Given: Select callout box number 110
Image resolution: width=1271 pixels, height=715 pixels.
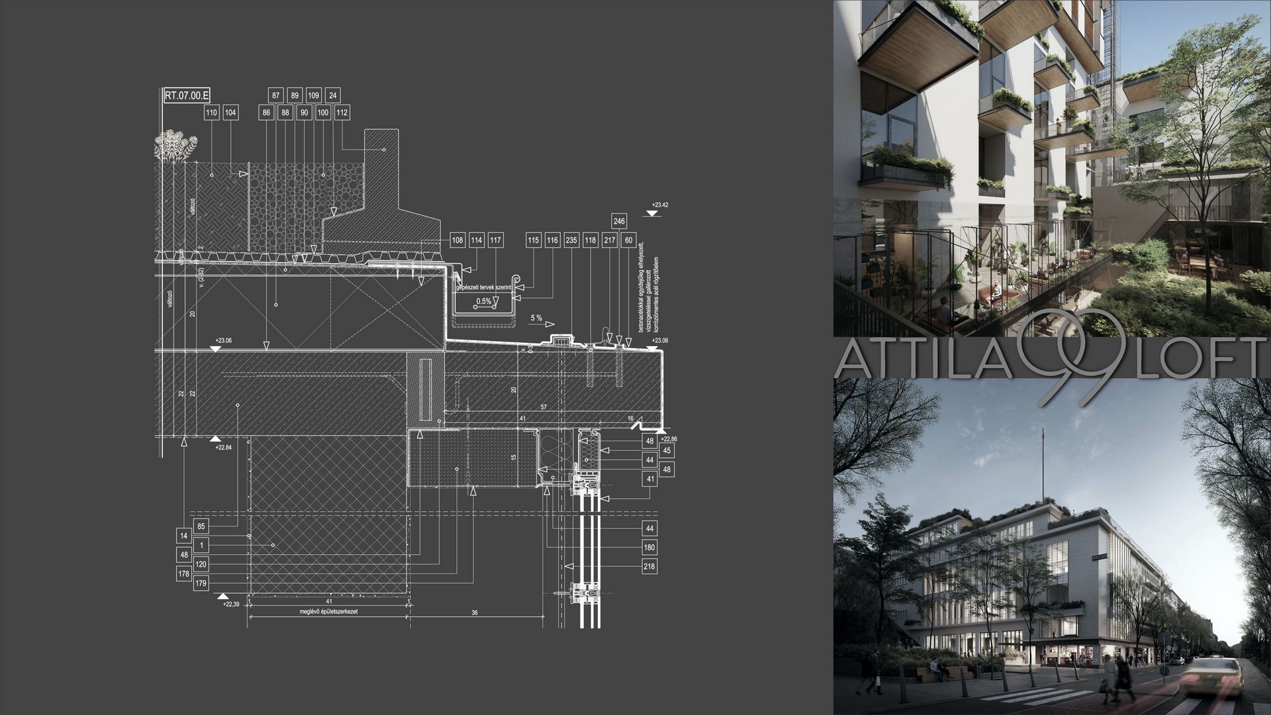Looking at the screenshot, I should coord(211,113).
